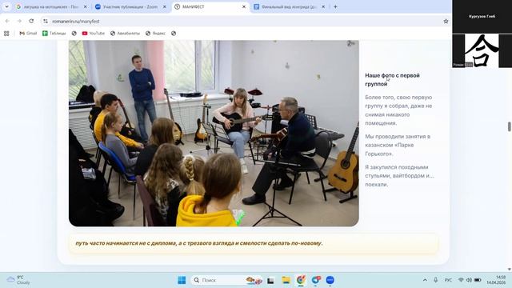Click the paragraph about казанском «Парке Горького»
The width and height of the screenshot is (512, 288).
click(398, 145)
